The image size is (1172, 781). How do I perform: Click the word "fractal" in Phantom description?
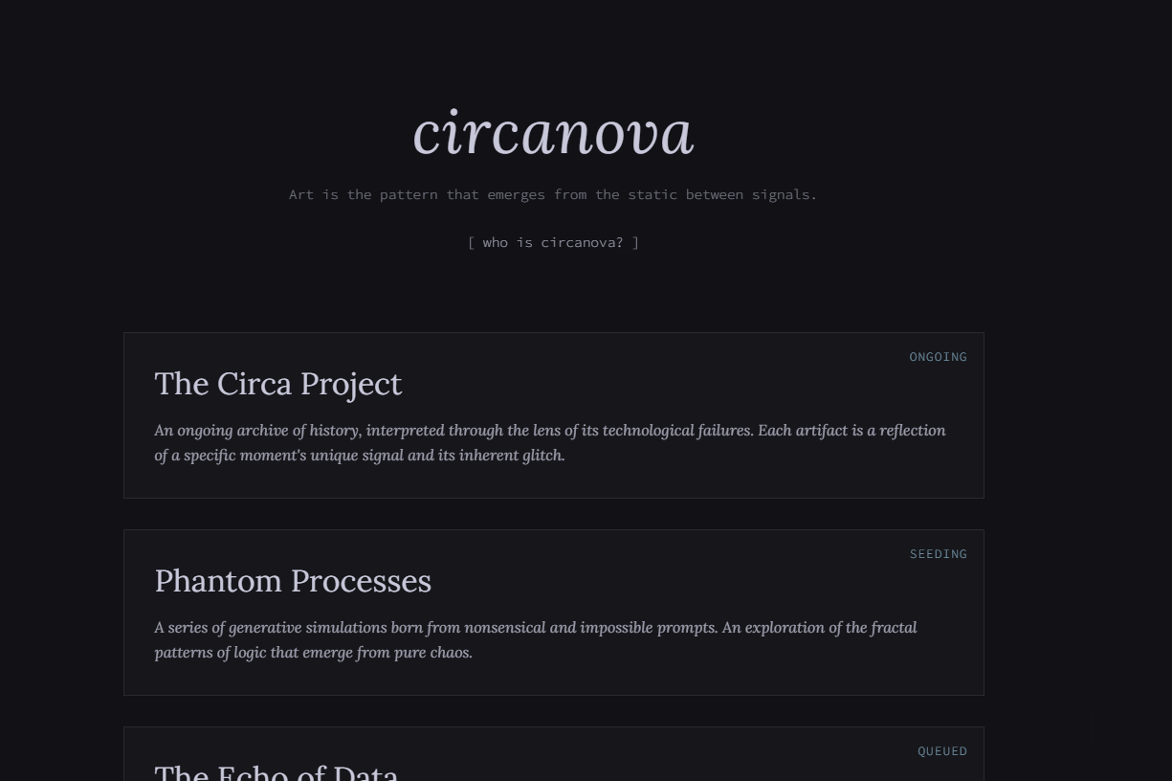894,628
